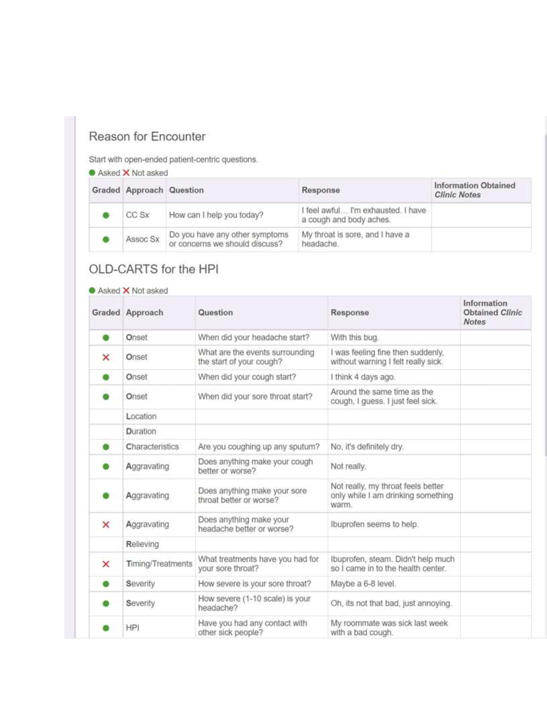Click the green dot in the HPI row
The image size is (547, 708).
pos(106,628)
